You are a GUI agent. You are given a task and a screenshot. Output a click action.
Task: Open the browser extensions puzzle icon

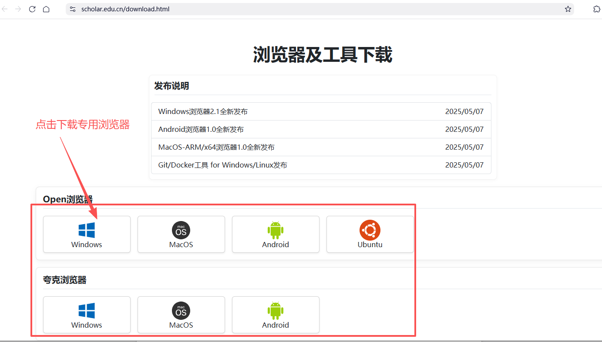click(597, 9)
